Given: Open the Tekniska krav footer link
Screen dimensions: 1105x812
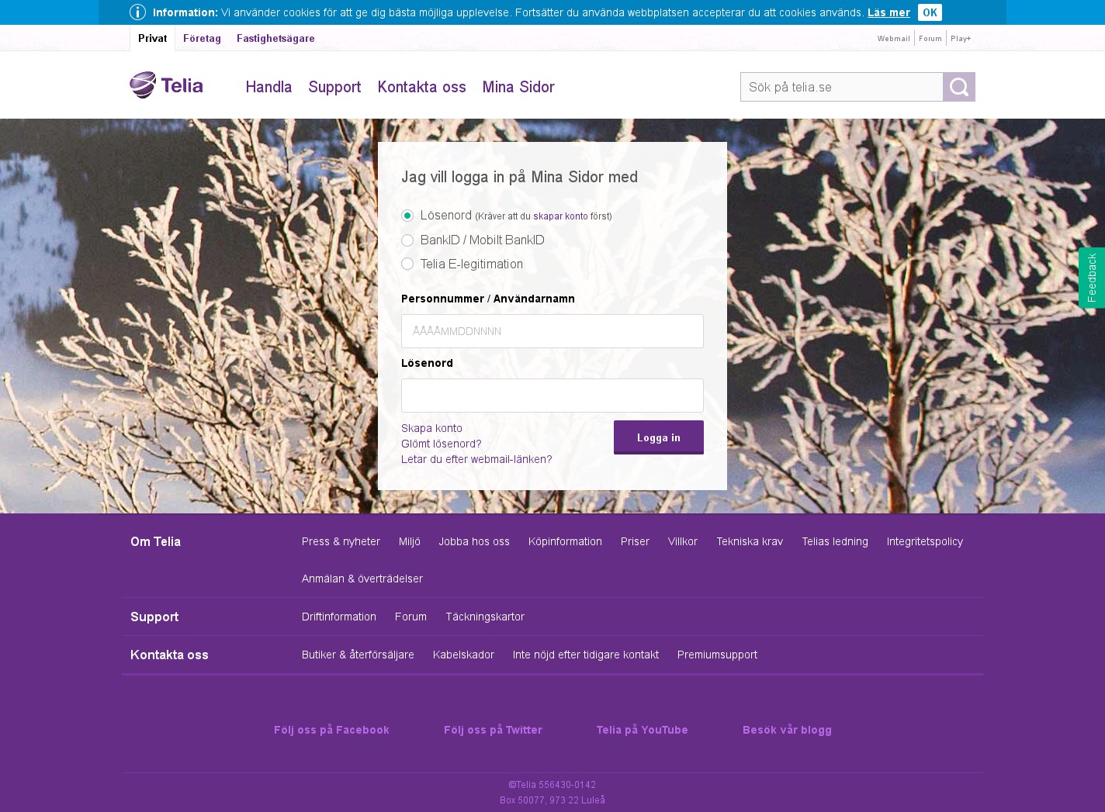Looking at the screenshot, I should tap(750, 541).
